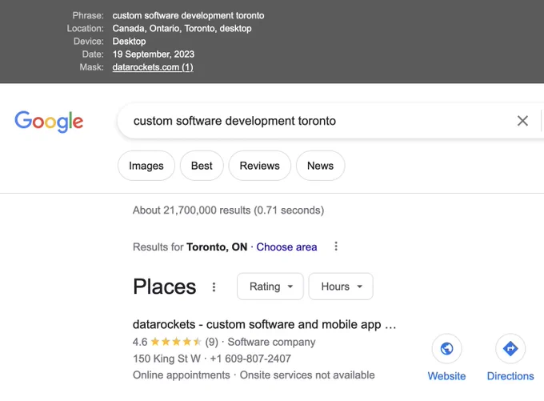Click the Online appointments text
The image size is (544, 401).
click(x=181, y=375)
